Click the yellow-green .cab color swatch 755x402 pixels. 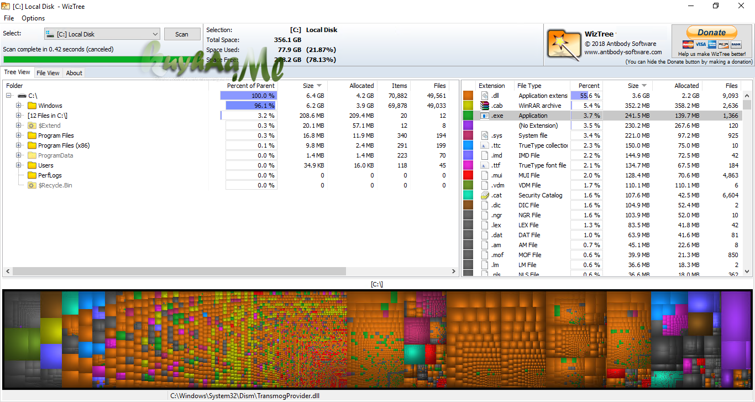click(x=468, y=106)
